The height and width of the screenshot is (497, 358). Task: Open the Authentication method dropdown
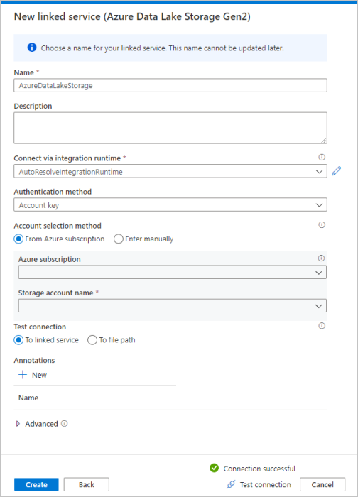170,204
